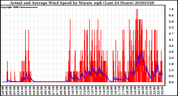Click the 13:49 time label
The height and width of the screenshot is (96, 178).
pos(96,91)
